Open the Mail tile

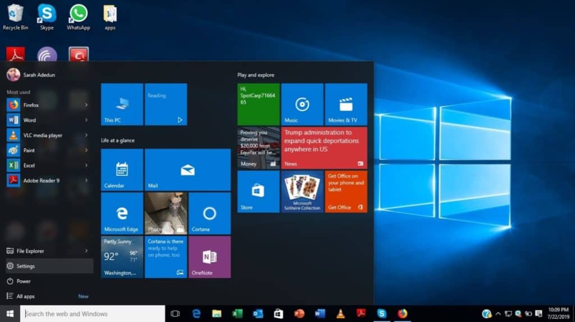coord(188,170)
